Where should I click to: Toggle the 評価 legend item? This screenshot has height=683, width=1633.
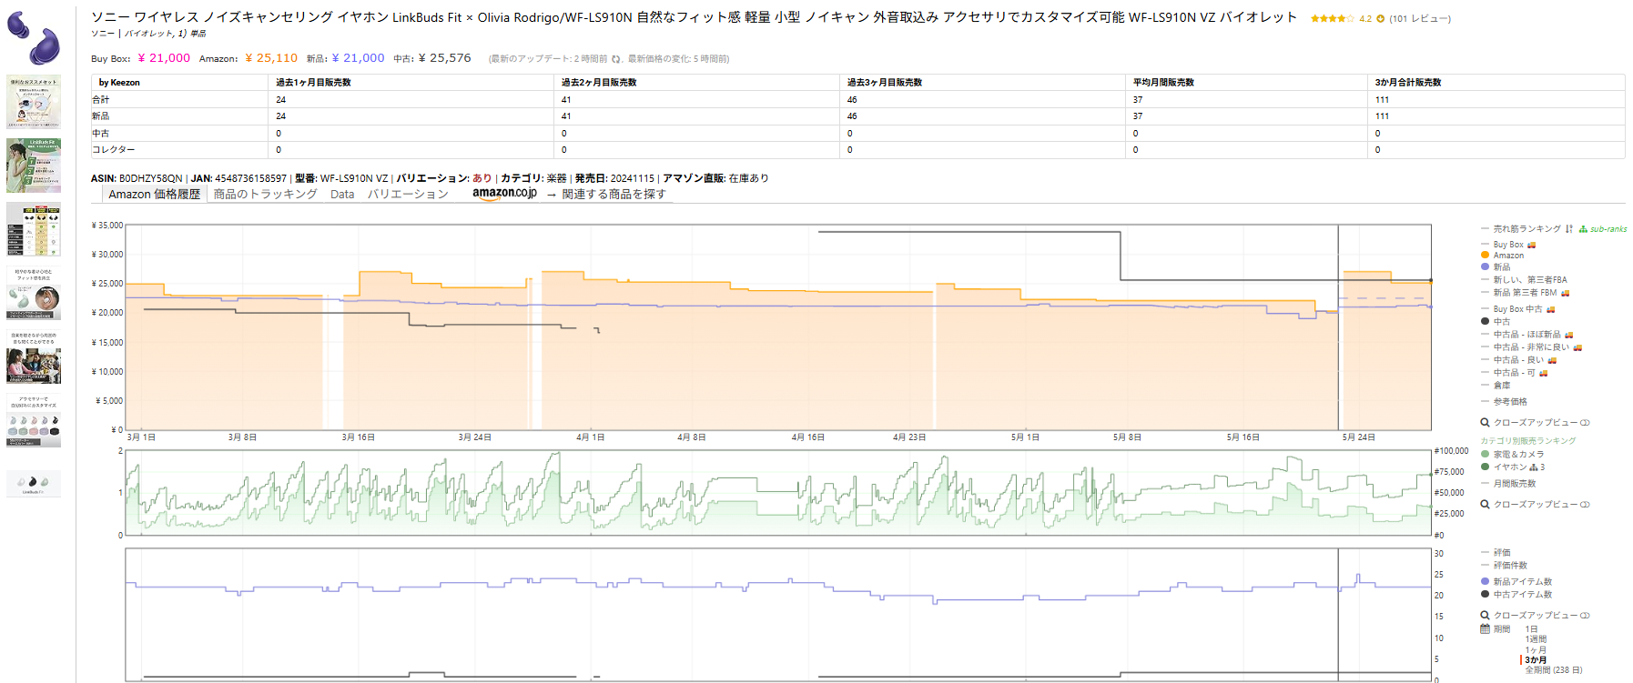tap(1496, 553)
